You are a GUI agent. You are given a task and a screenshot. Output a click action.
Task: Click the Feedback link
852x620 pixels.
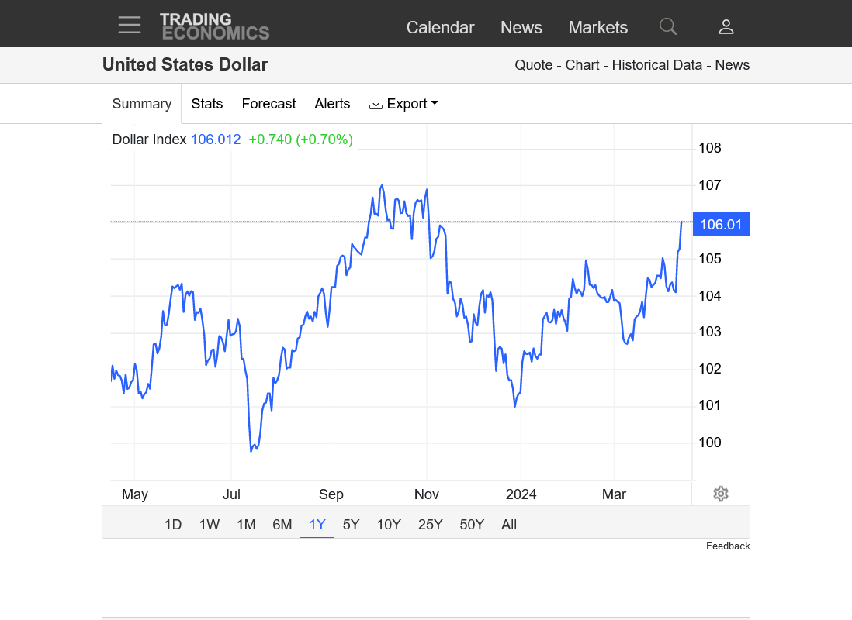coord(728,546)
